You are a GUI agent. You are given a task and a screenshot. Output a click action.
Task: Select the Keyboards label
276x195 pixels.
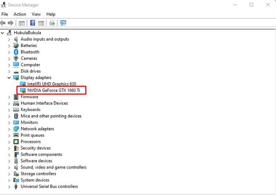click(x=31, y=110)
